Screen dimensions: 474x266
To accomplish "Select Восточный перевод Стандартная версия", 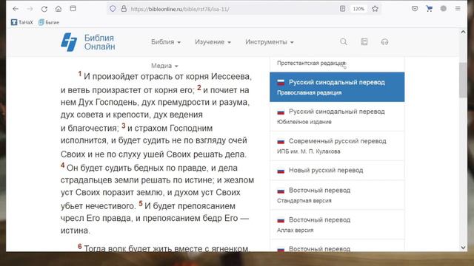I will point(337,195).
